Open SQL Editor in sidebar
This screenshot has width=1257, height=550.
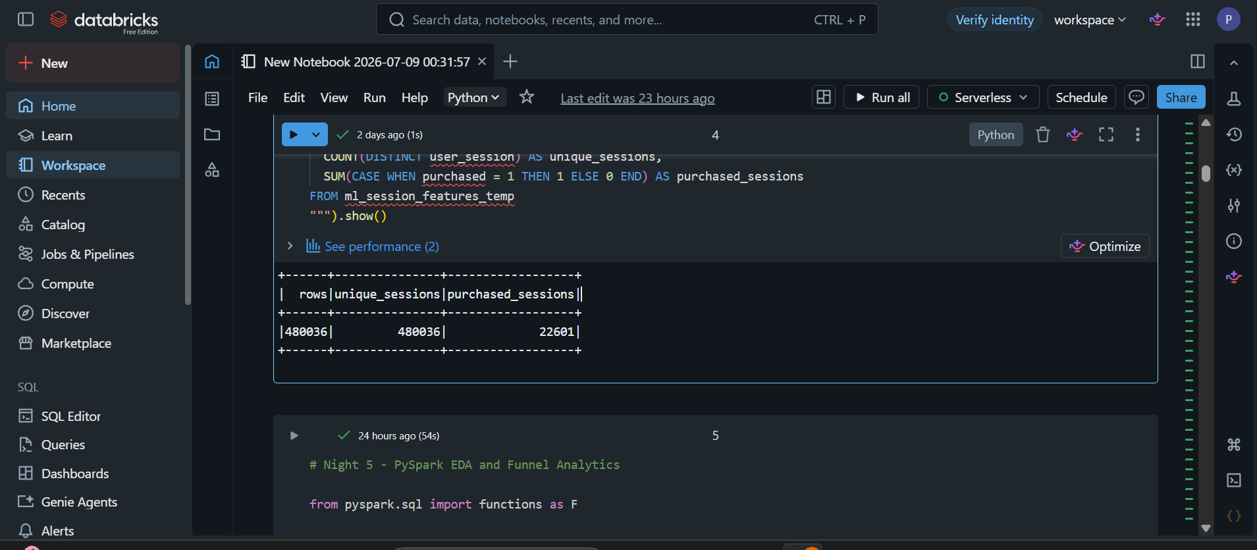click(93, 416)
